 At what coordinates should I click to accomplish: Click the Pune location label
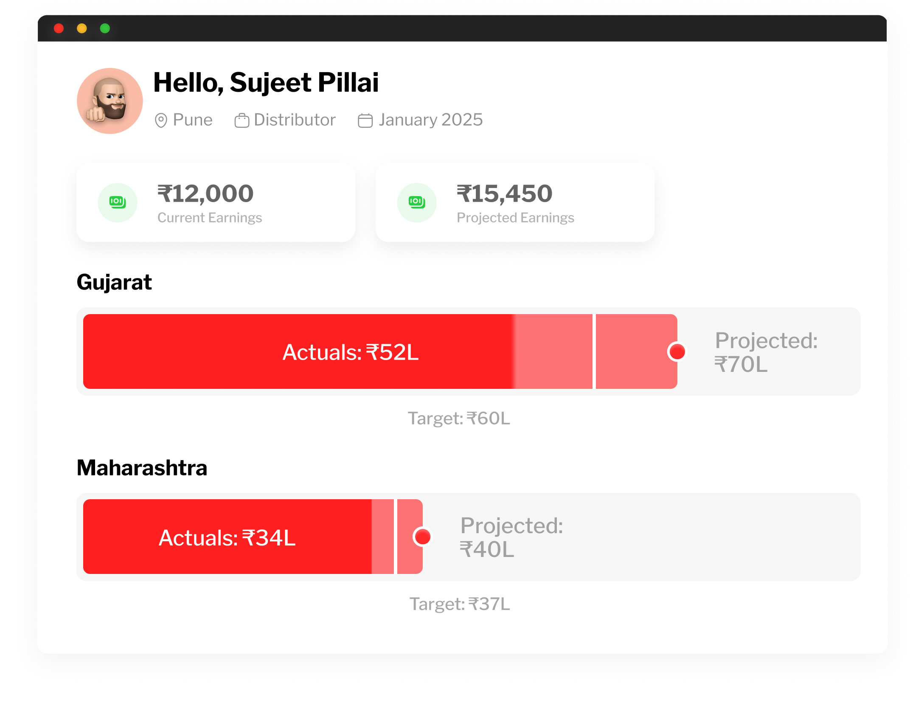pos(192,120)
